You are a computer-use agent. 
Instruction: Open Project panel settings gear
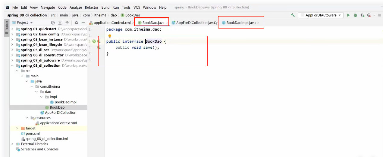(76, 23)
